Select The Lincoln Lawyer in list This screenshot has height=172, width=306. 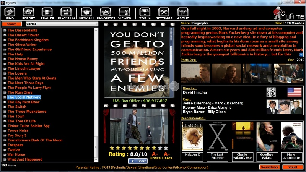(24, 69)
